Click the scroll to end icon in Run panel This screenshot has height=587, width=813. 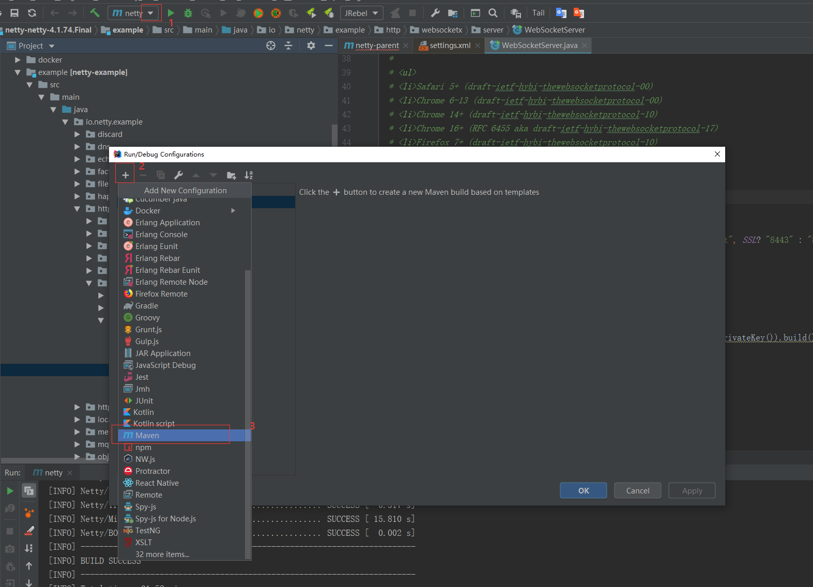point(29,548)
